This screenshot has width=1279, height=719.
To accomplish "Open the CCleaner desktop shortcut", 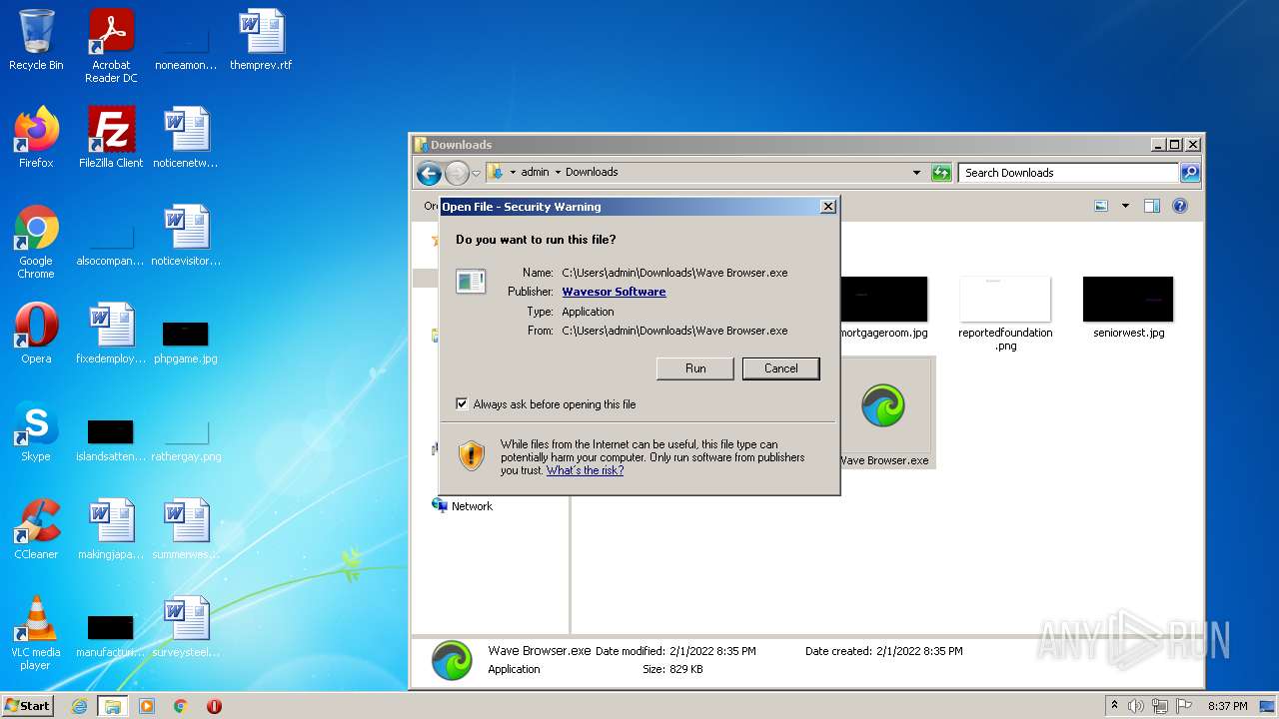I will point(36,529).
